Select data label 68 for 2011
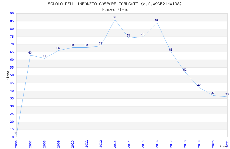This screenshot has height=149, width=230. [x=86, y=45]
